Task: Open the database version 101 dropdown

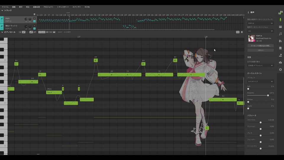Action: click(x=260, y=31)
